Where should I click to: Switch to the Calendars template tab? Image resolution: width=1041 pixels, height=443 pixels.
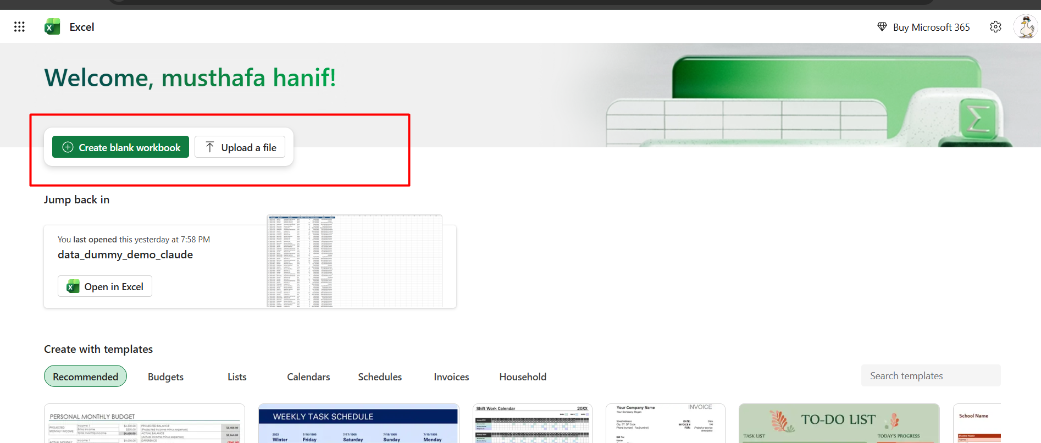coord(308,376)
